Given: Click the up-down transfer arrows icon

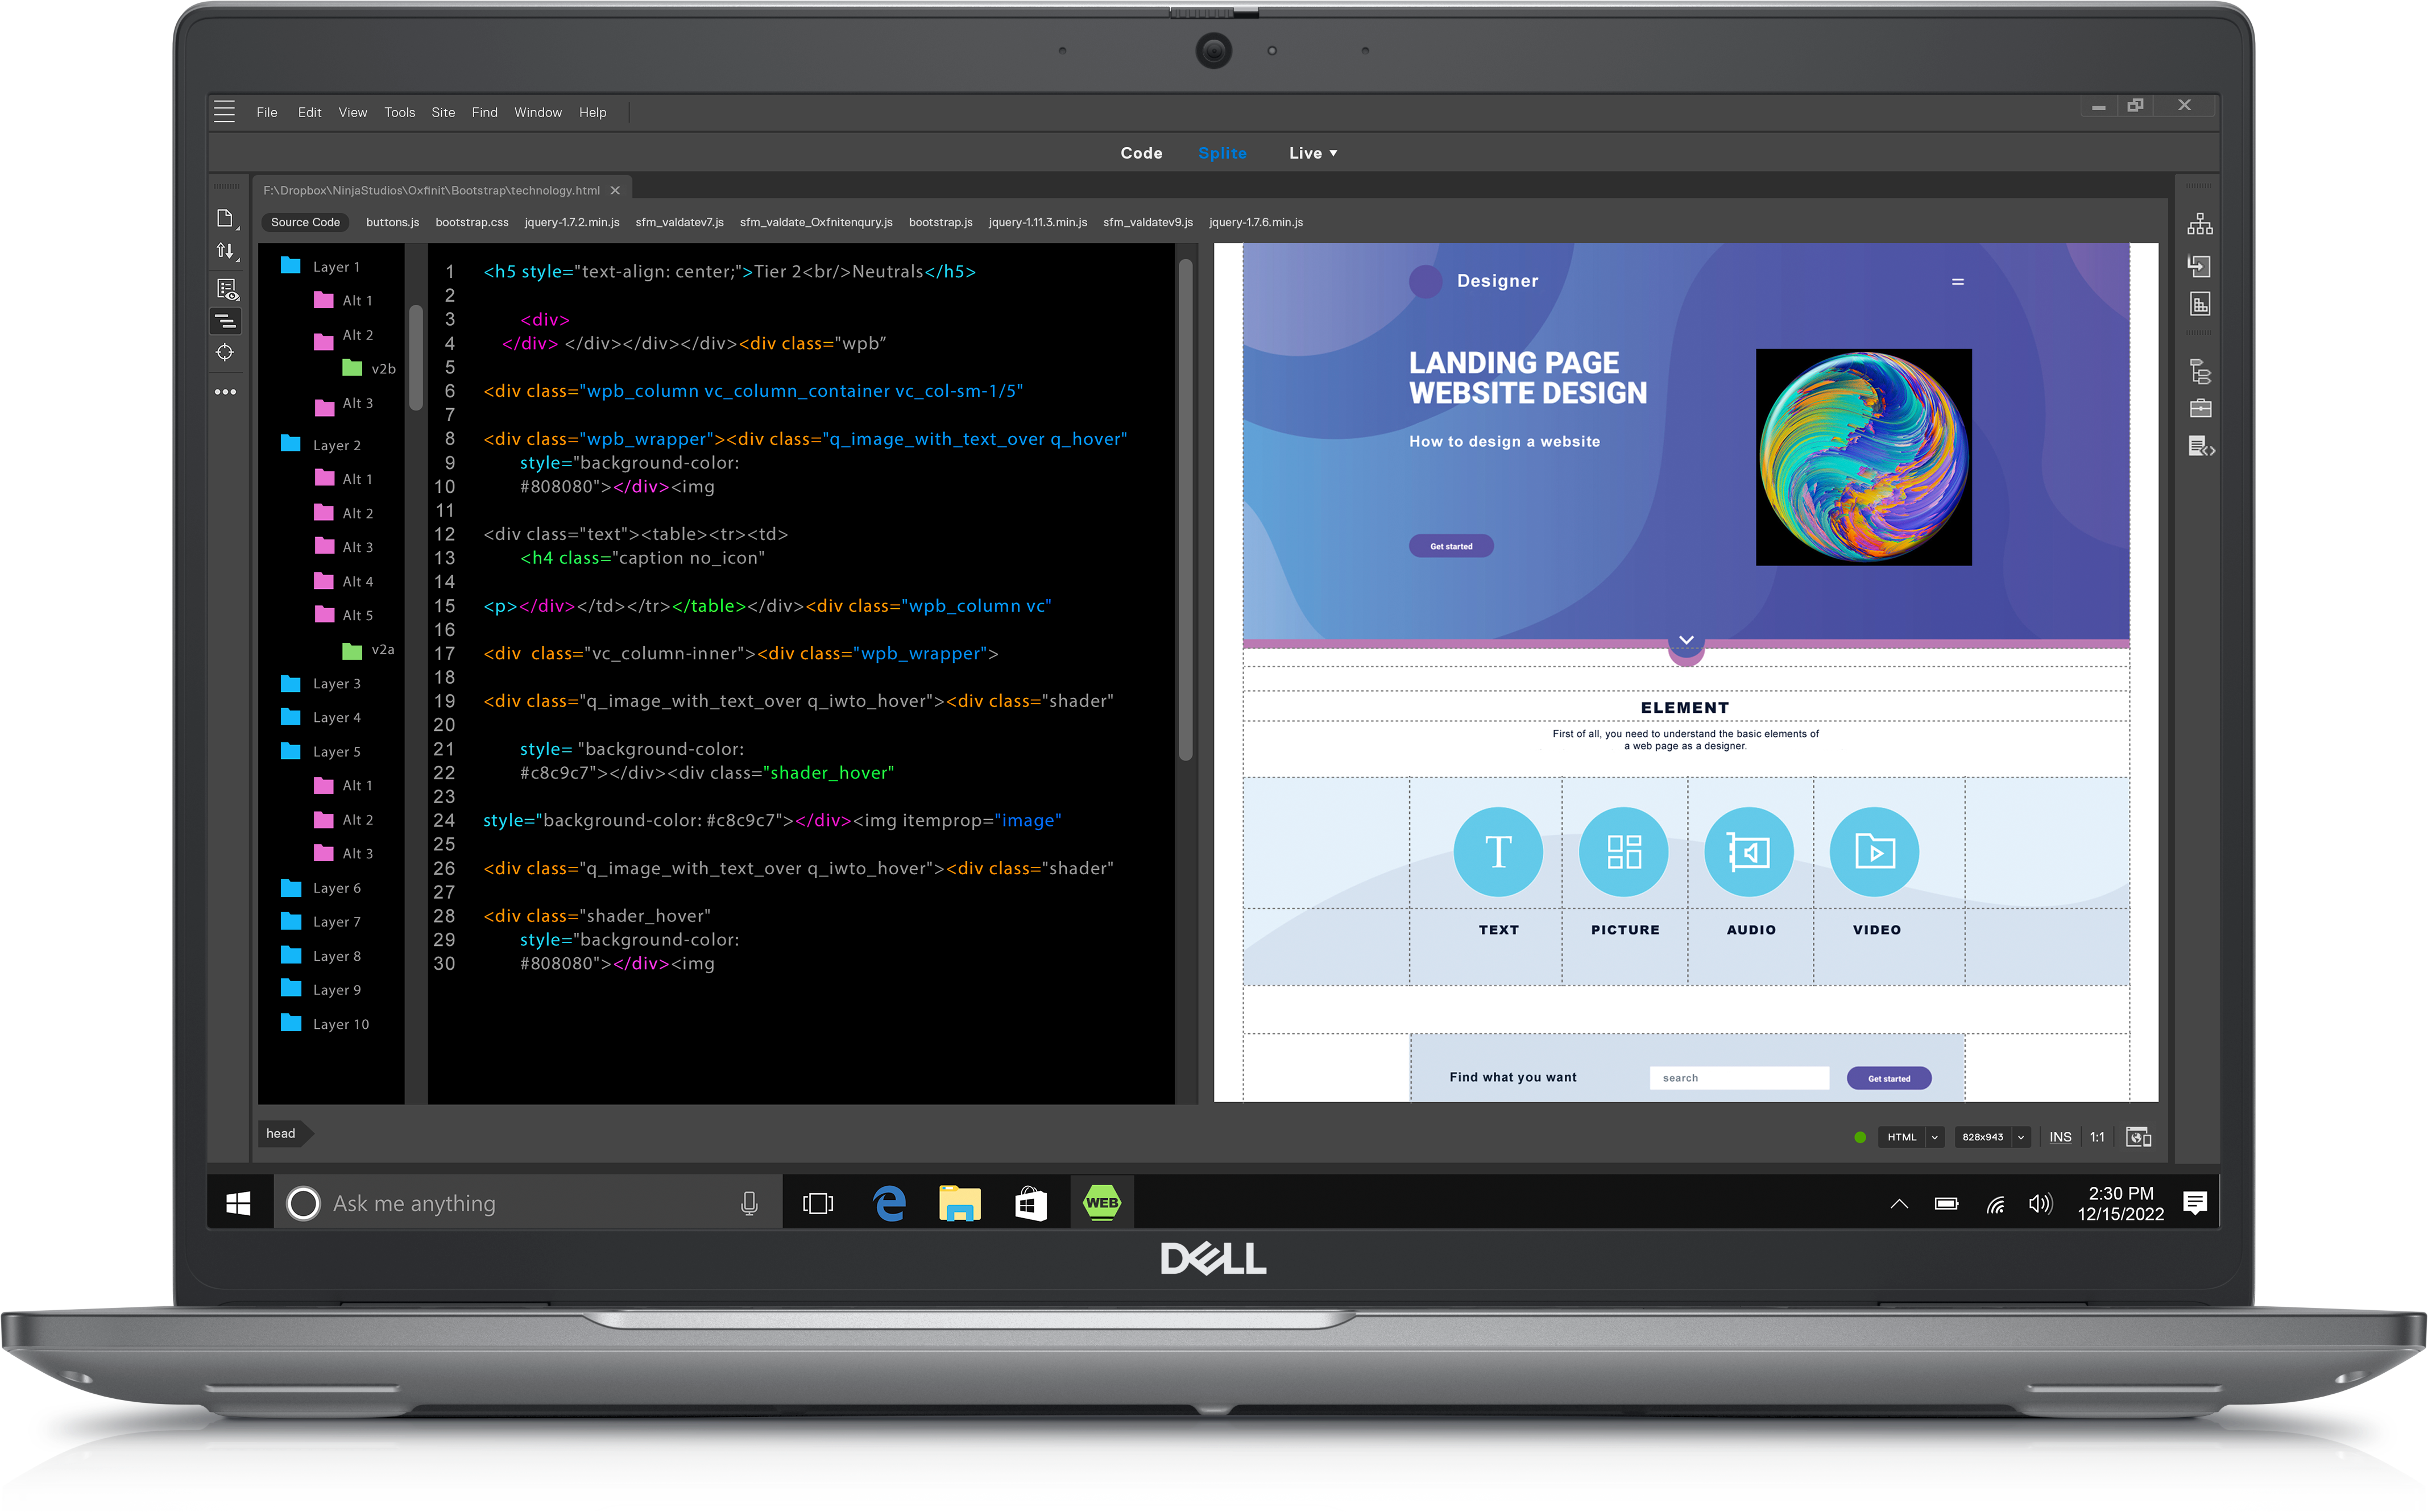Looking at the screenshot, I should click(226, 252).
